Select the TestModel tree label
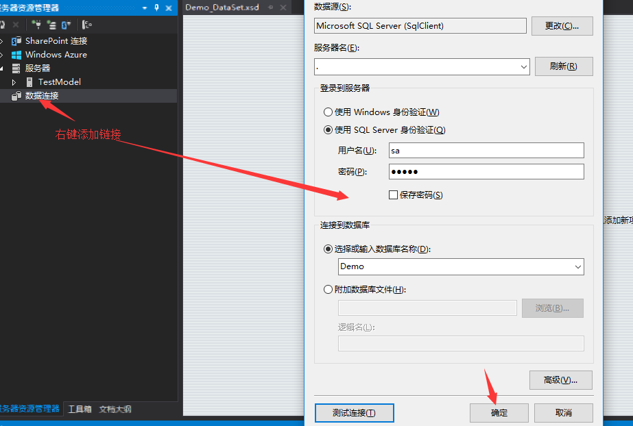The width and height of the screenshot is (633, 426). [60, 82]
